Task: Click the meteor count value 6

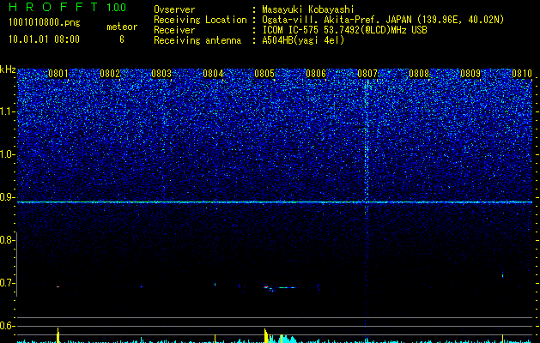Action: pos(122,39)
